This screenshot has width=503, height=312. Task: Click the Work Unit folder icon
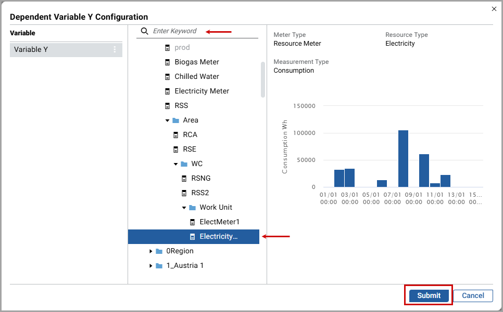(x=192, y=208)
